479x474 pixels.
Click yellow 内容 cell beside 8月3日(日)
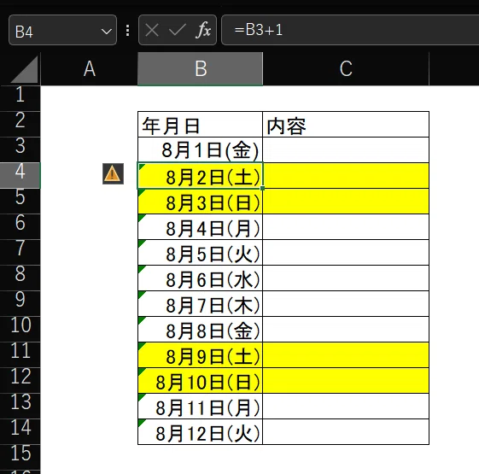(x=346, y=202)
